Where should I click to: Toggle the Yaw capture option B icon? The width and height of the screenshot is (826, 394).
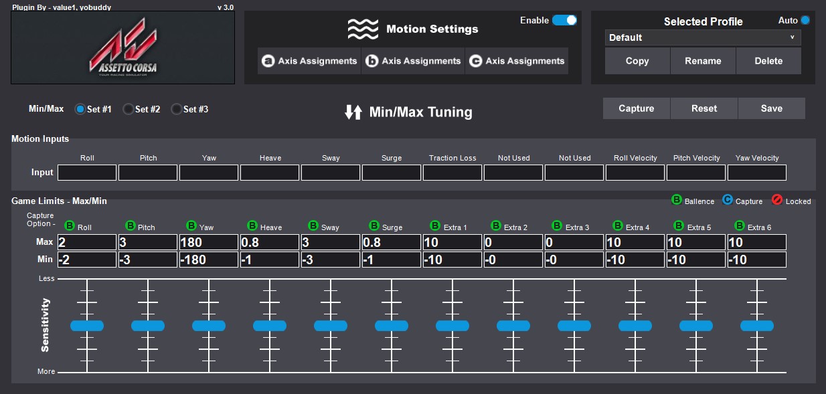[191, 226]
